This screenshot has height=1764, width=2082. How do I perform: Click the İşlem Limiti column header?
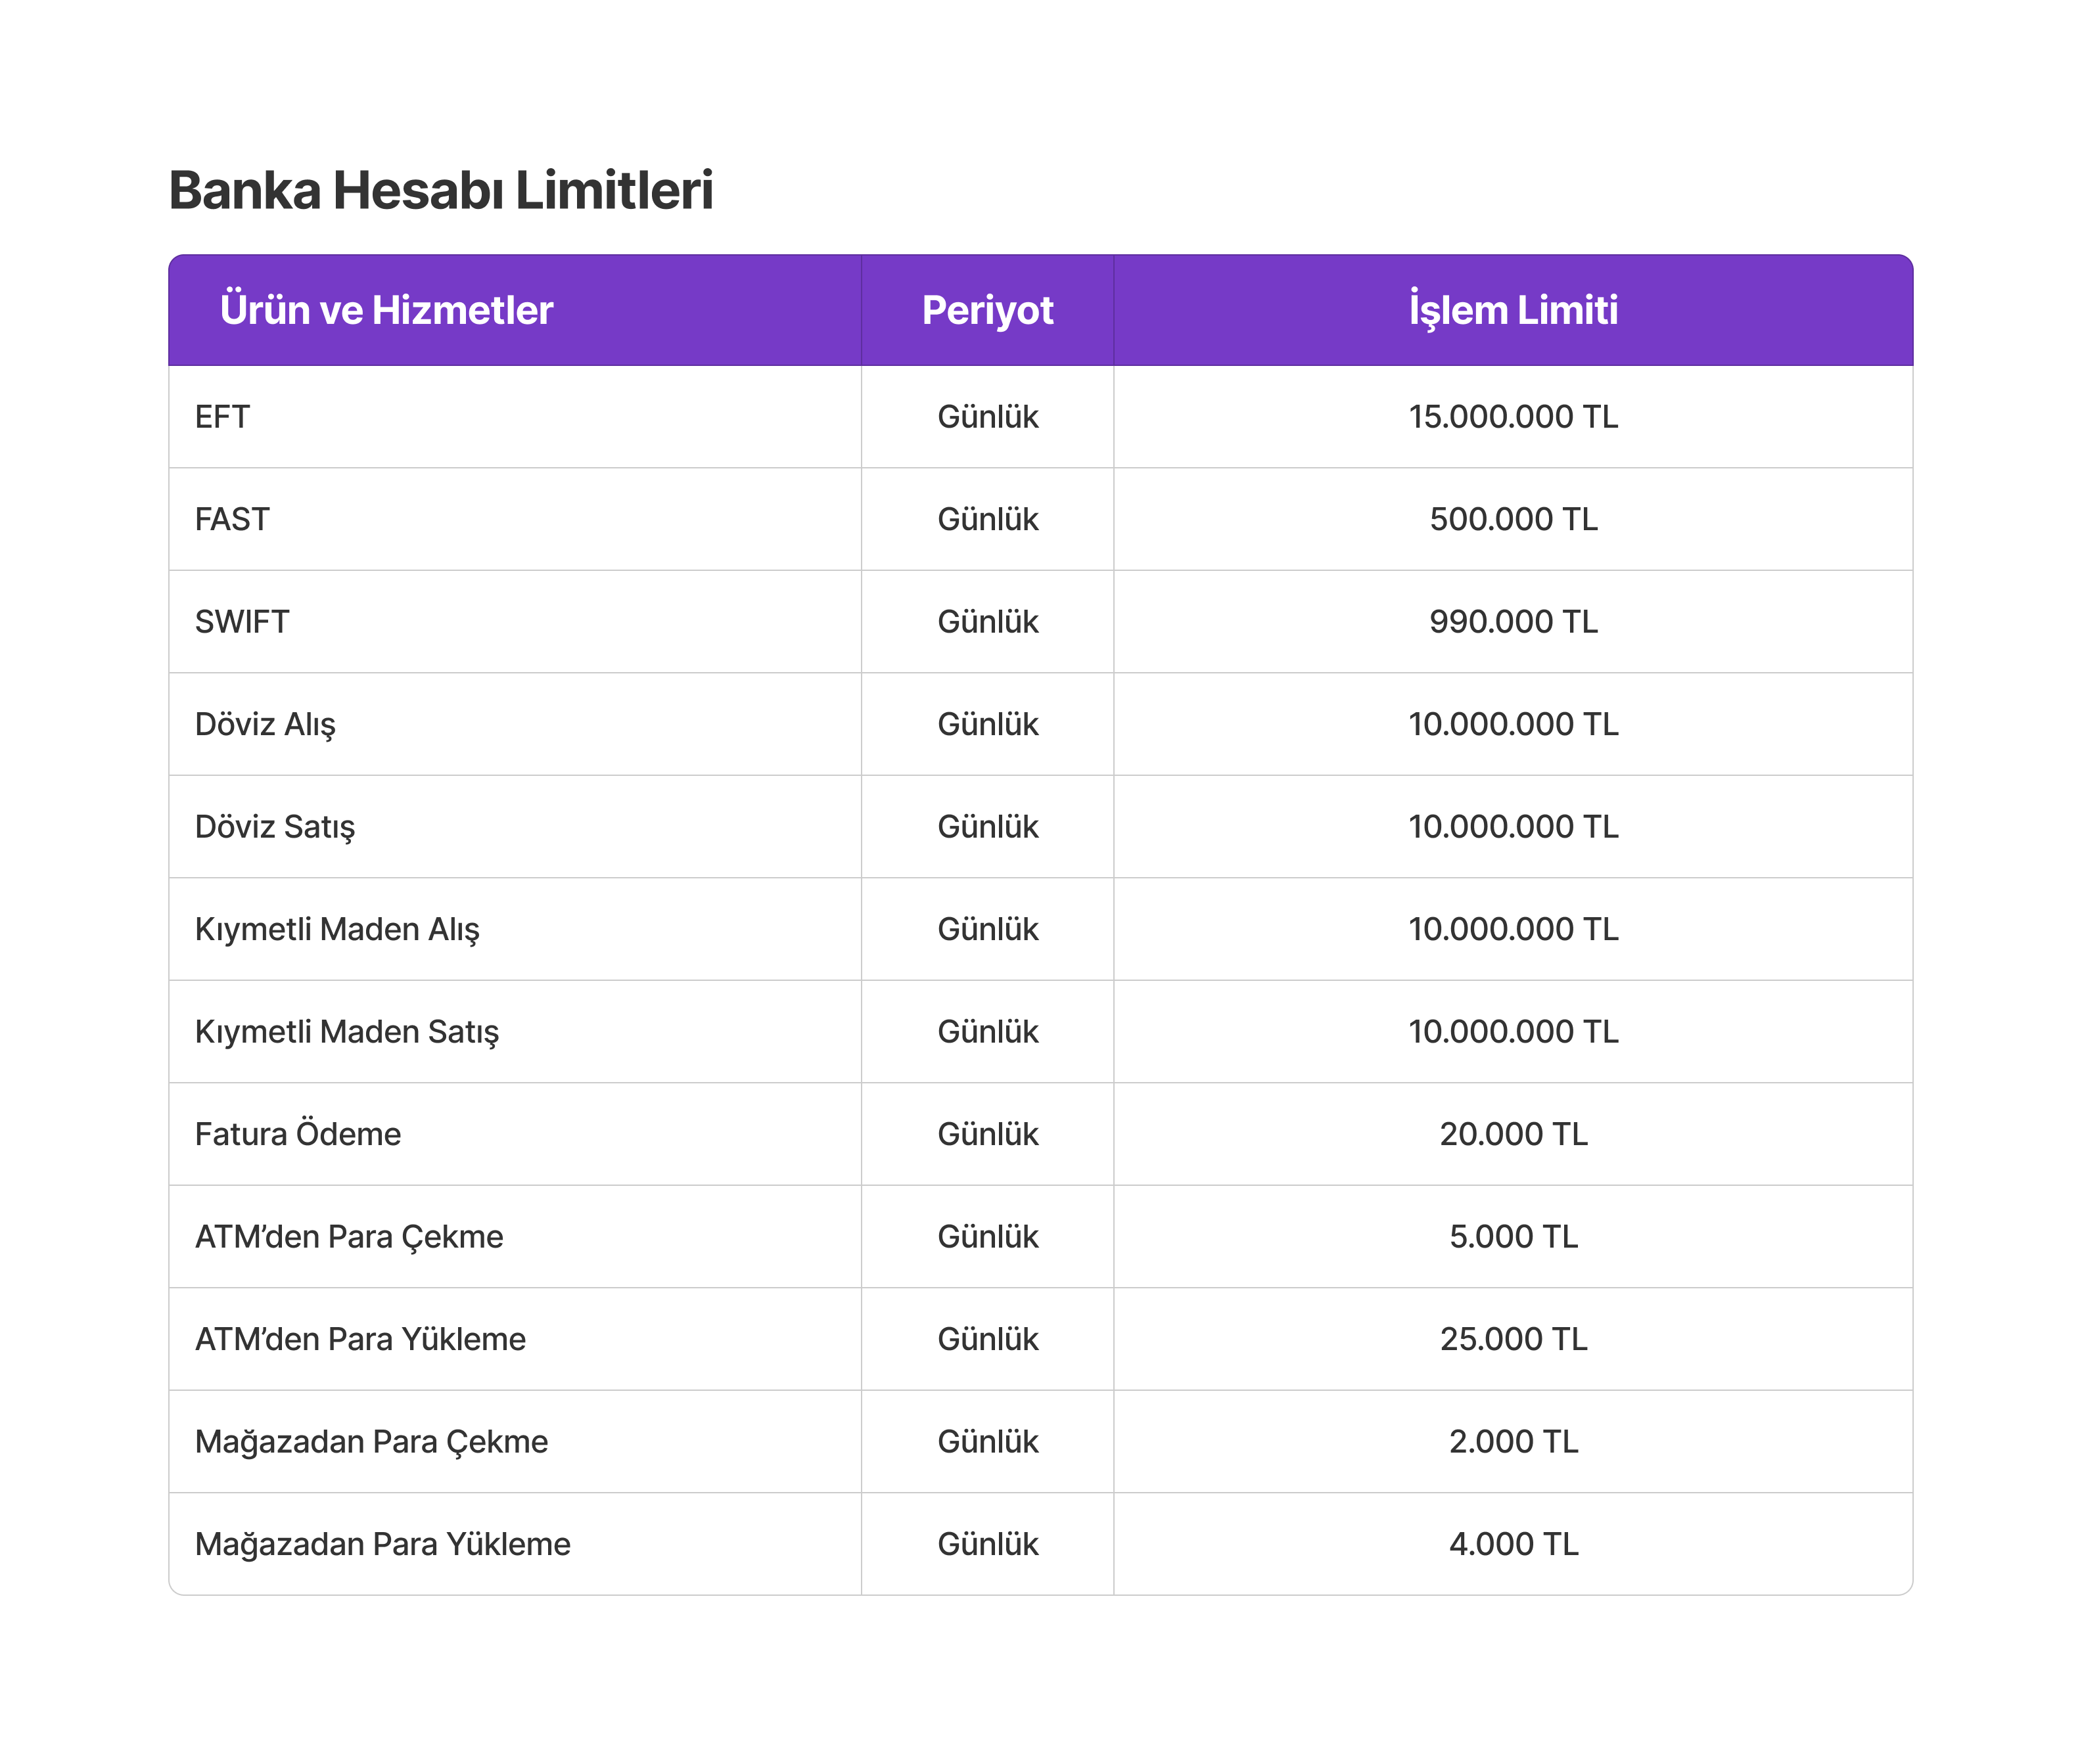pos(1513,310)
